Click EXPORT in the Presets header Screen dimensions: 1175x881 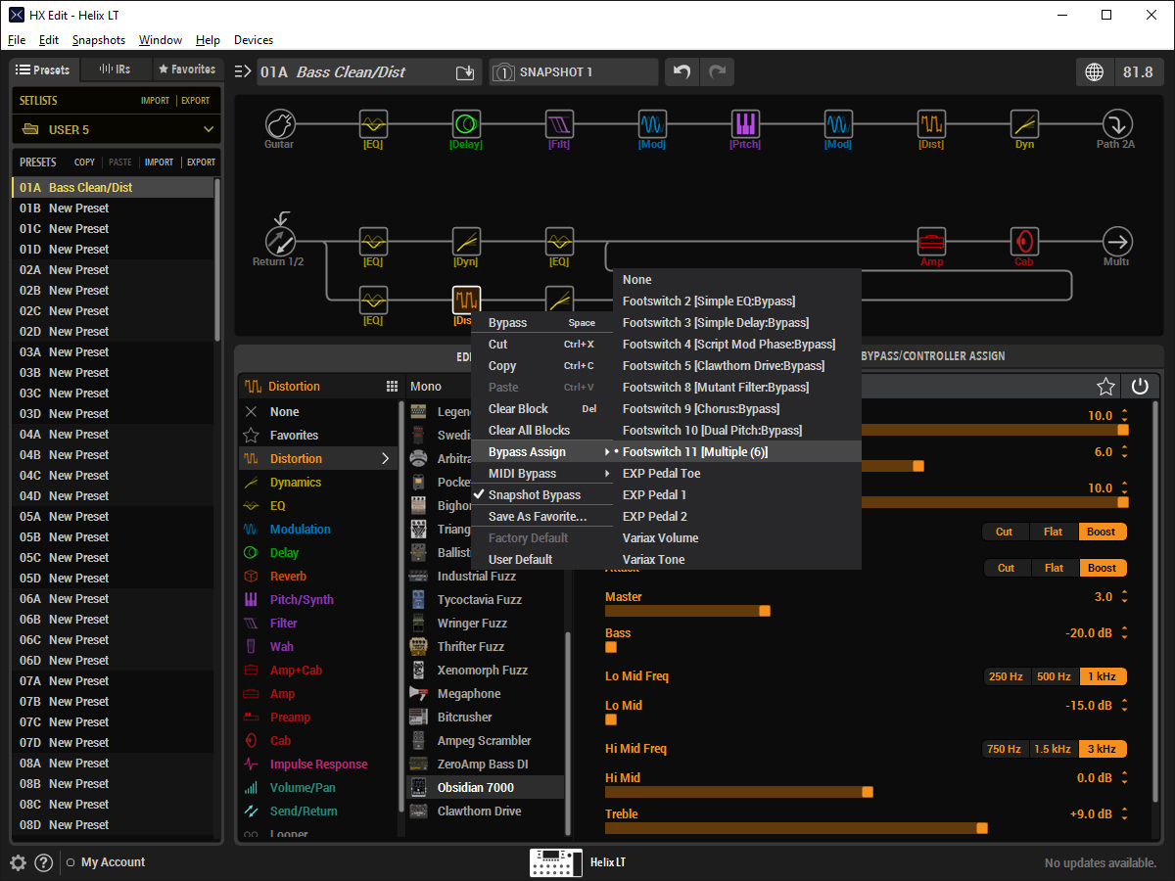click(201, 162)
